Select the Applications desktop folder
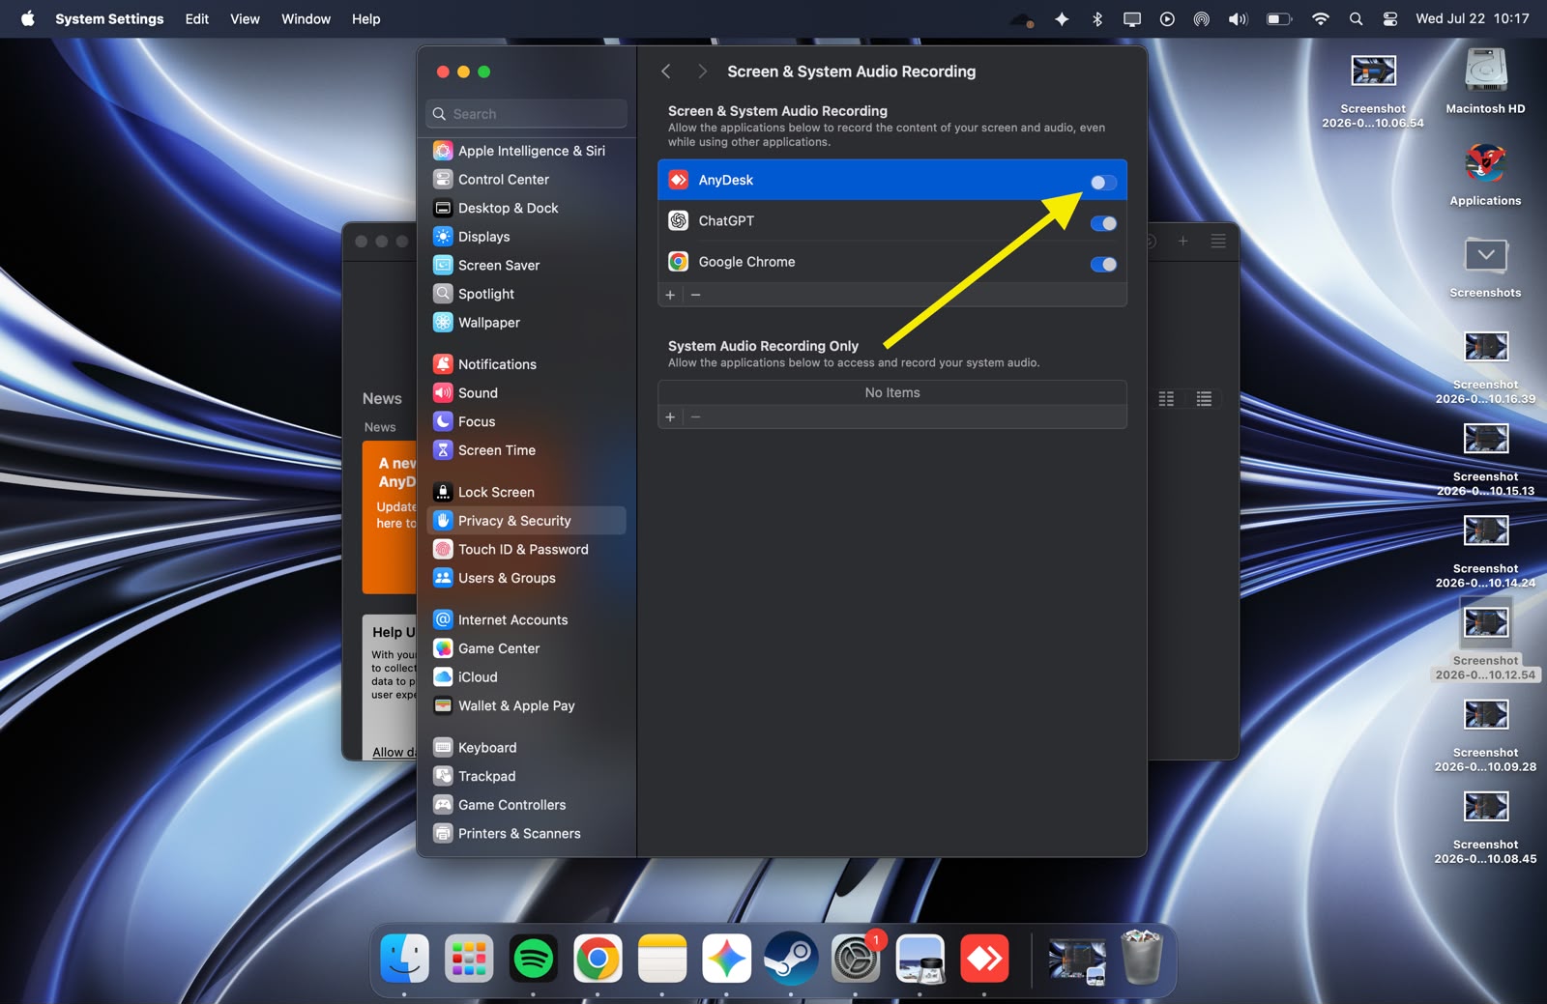1547x1004 pixels. [1485, 174]
